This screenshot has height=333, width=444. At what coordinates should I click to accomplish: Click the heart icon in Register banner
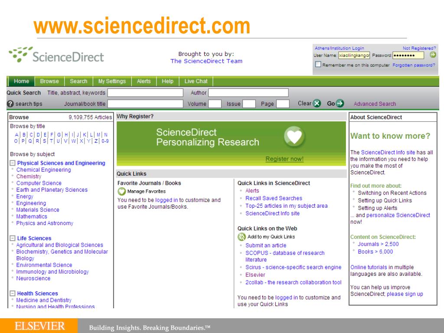coord(294,137)
